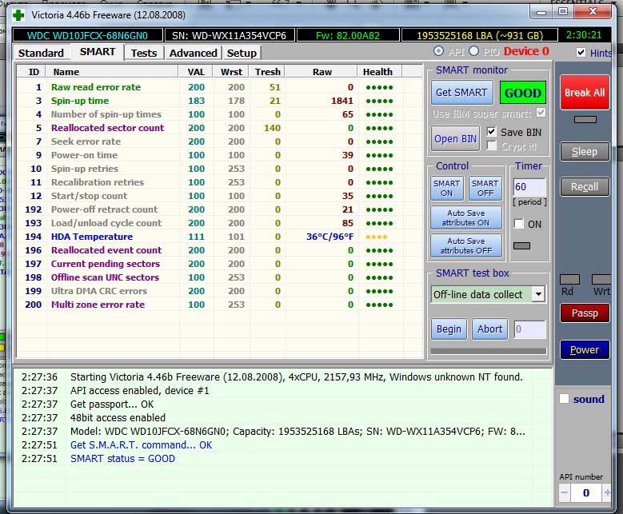
Task: Click the Open BIN button
Action: pyautogui.click(x=457, y=138)
